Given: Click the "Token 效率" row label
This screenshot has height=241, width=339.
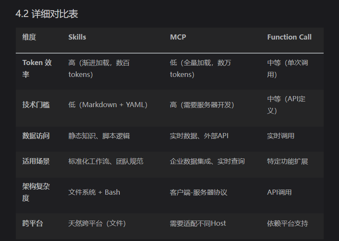Looking at the screenshot, I should click(37, 68).
